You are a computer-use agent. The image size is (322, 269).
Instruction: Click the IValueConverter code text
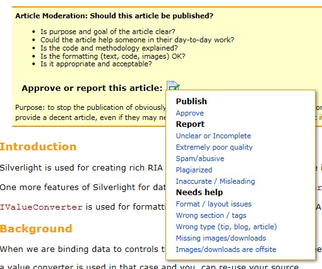click(x=41, y=207)
